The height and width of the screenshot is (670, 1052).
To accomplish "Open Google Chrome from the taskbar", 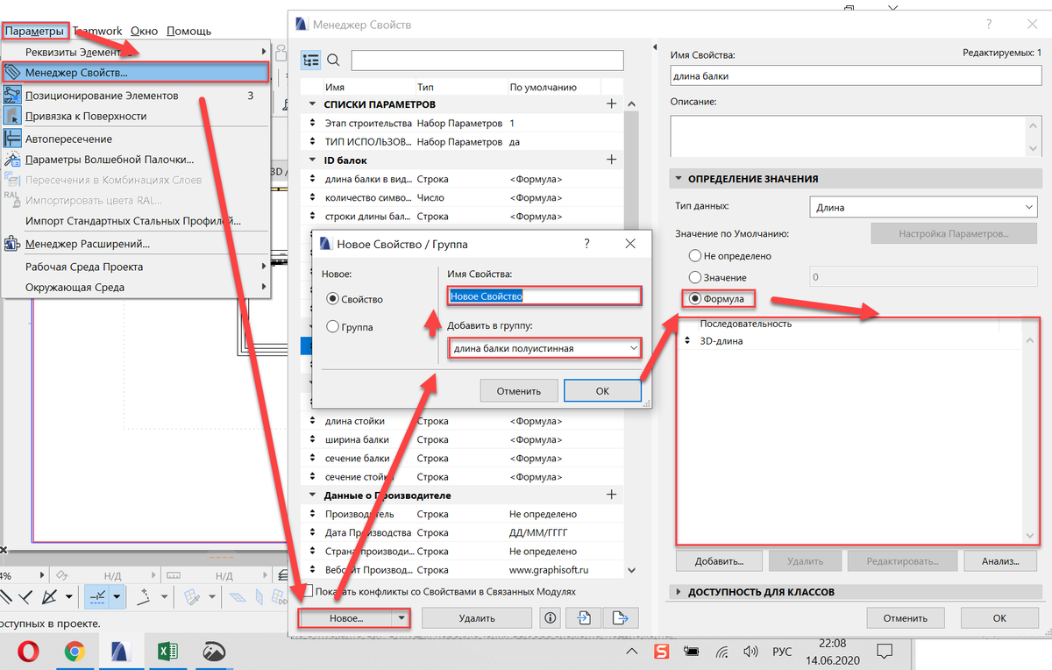I will (75, 652).
